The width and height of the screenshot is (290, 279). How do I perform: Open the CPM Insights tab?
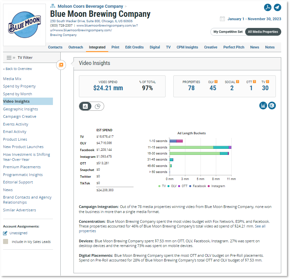187,47
